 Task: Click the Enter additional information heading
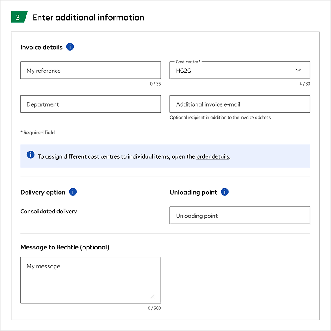click(x=88, y=18)
